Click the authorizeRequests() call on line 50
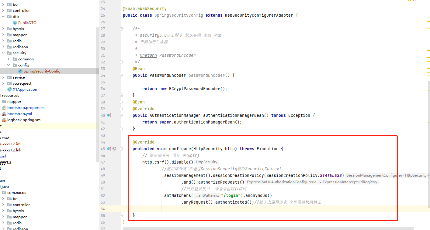This screenshot has width=430, height=230. pos(221,182)
